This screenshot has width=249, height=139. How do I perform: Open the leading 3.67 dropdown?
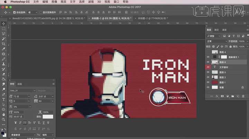pos(53,96)
